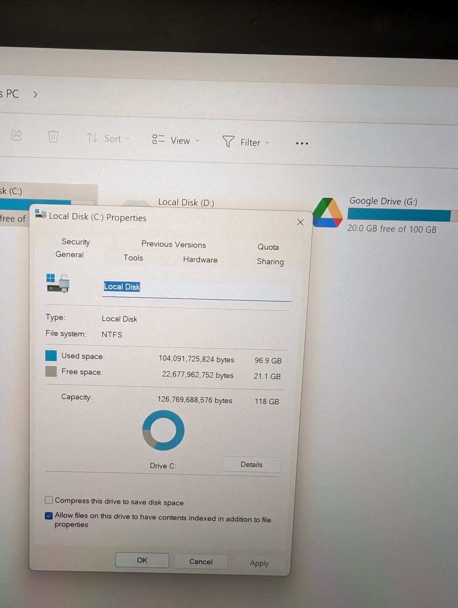Click the OK button
This screenshot has width=458, height=608.
tap(142, 560)
